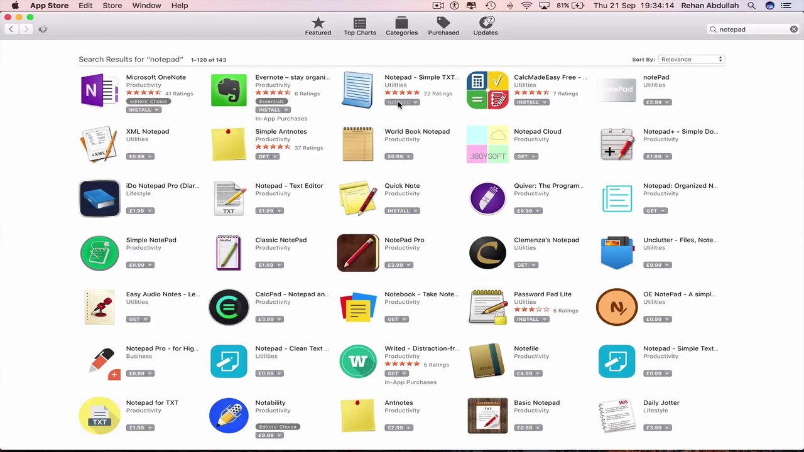Browse Categories
The height and width of the screenshot is (452, 804).
tap(401, 26)
